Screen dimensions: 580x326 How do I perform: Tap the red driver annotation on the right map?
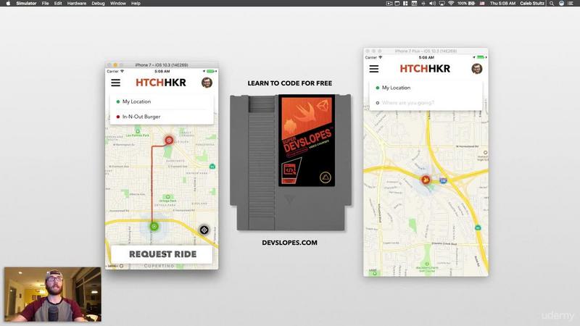pyautogui.click(x=426, y=180)
